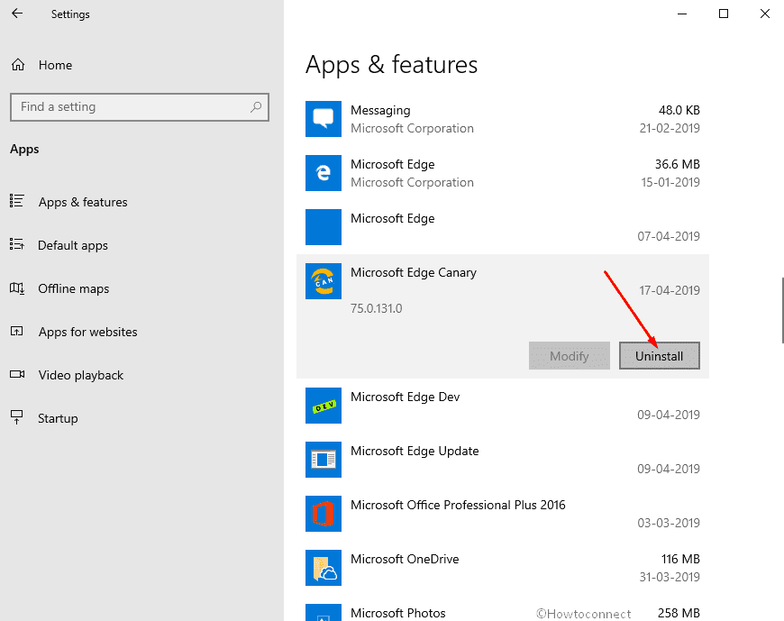This screenshot has width=784, height=621.
Task: Click the Microsoft Edge Update icon
Action: coord(324,460)
